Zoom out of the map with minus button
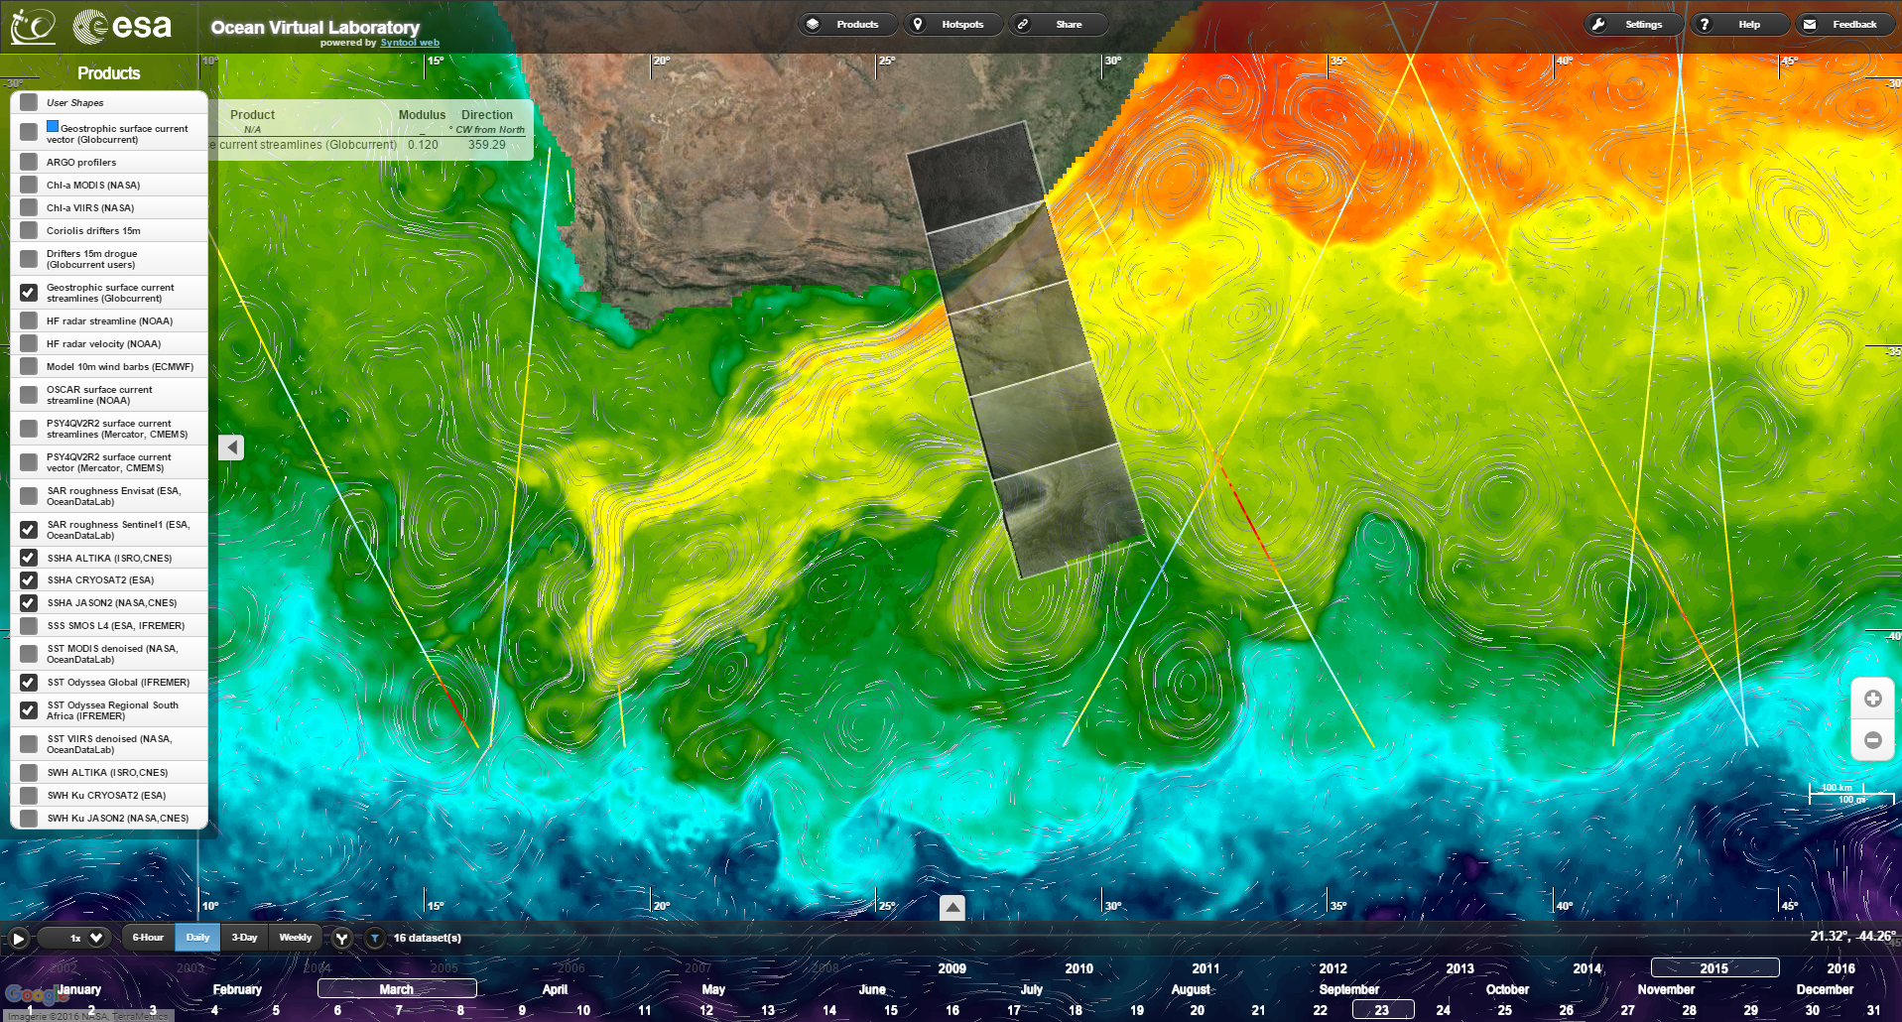 (1872, 740)
